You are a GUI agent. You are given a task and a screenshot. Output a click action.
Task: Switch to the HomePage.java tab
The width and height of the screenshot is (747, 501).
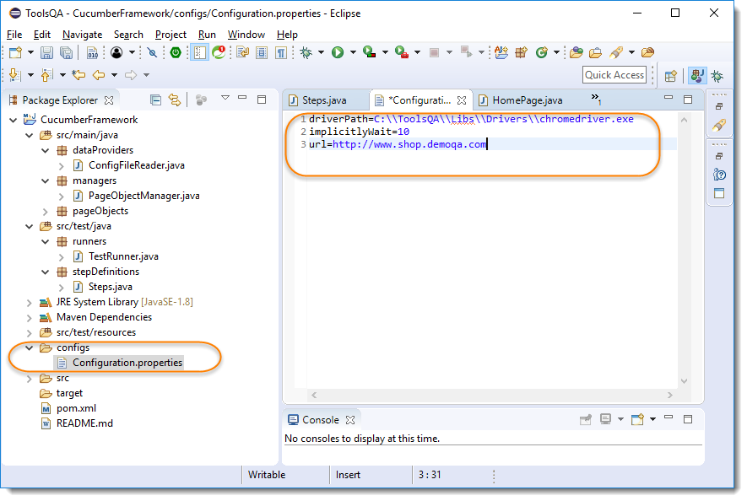point(527,100)
